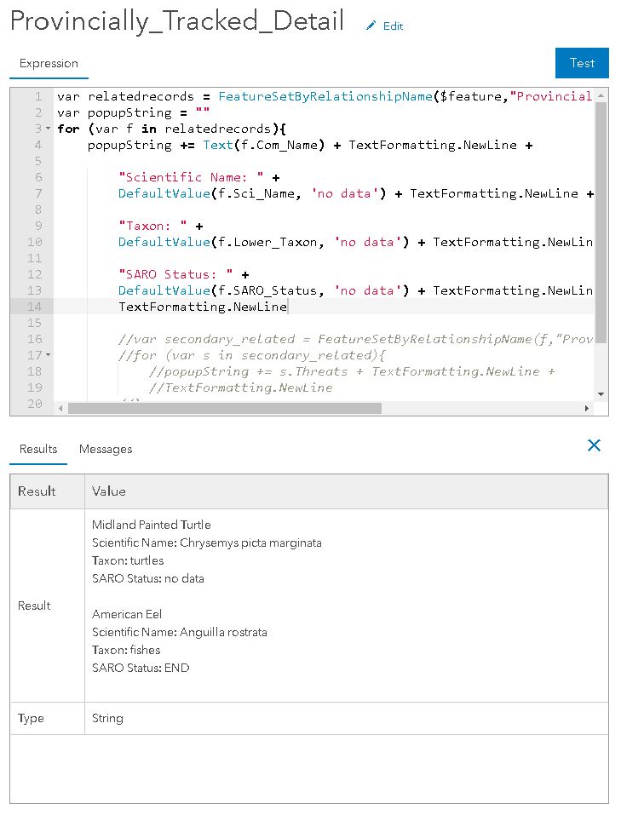Viewport: 621px width, 821px height.
Task: Click the horizontal scrollbar thumb of the editor
Action: click(223, 409)
